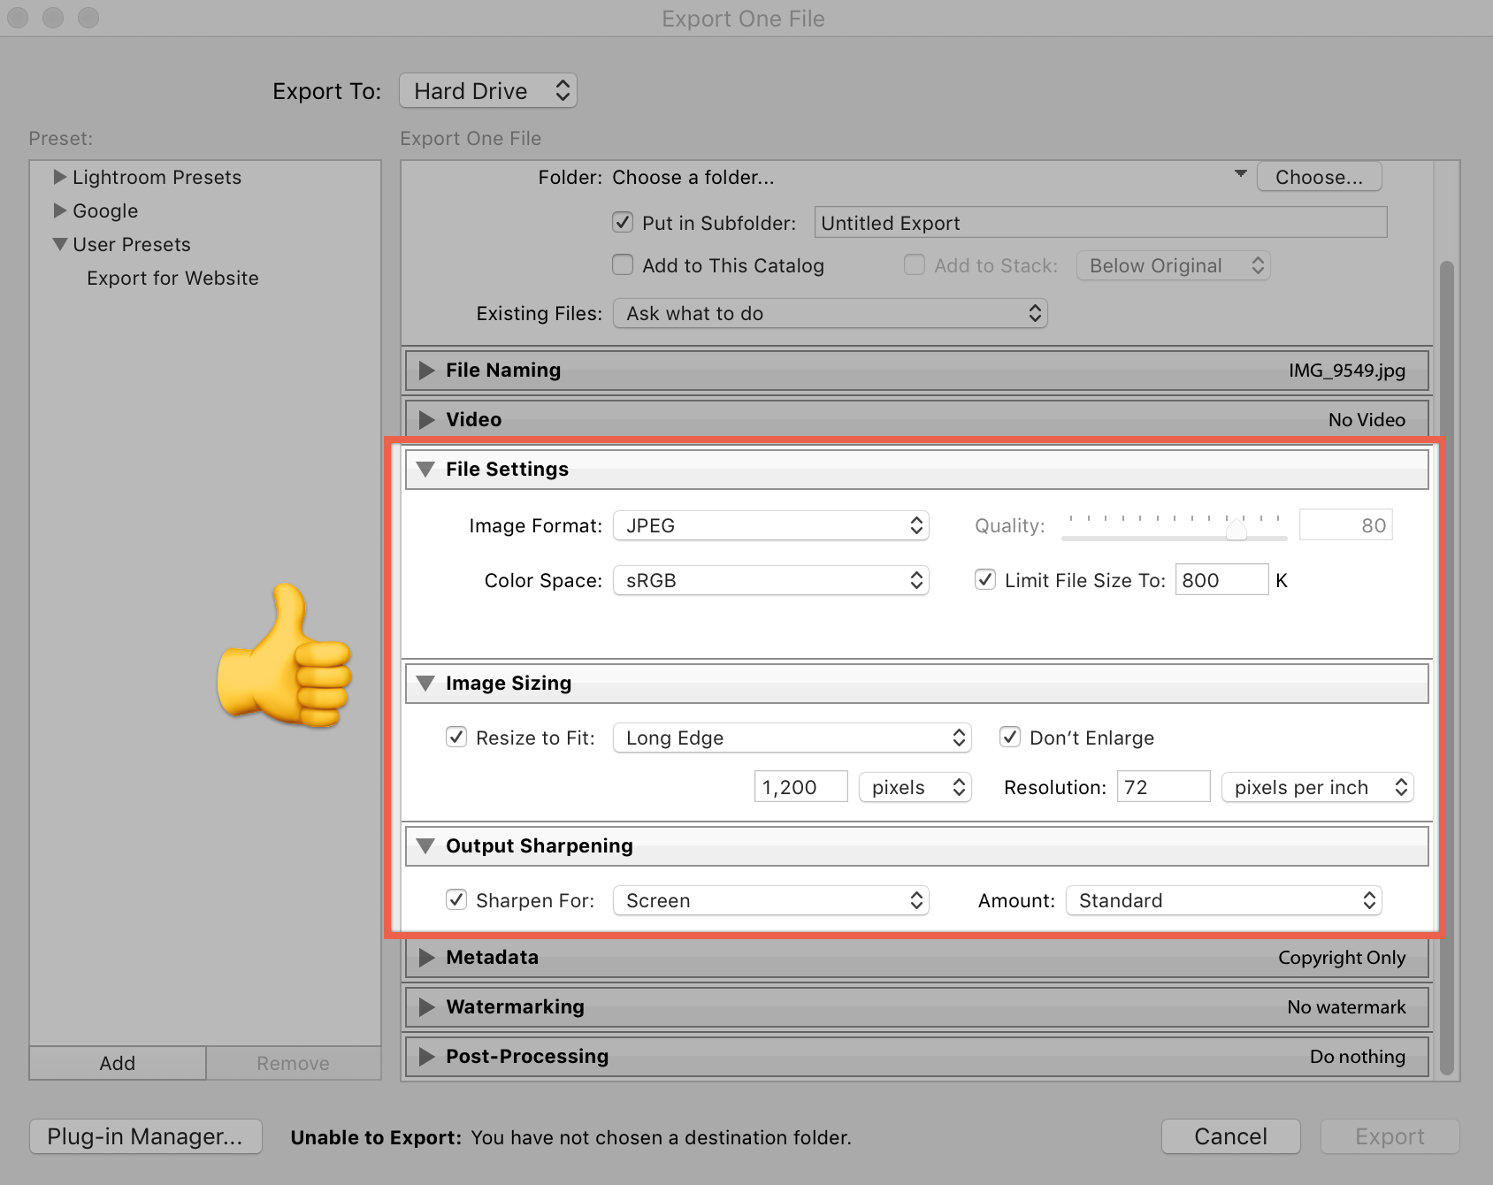Toggle Limit File Size To checkbox
Image resolution: width=1493 pixels, height=1185 pixels.
(x=984, y=579)
